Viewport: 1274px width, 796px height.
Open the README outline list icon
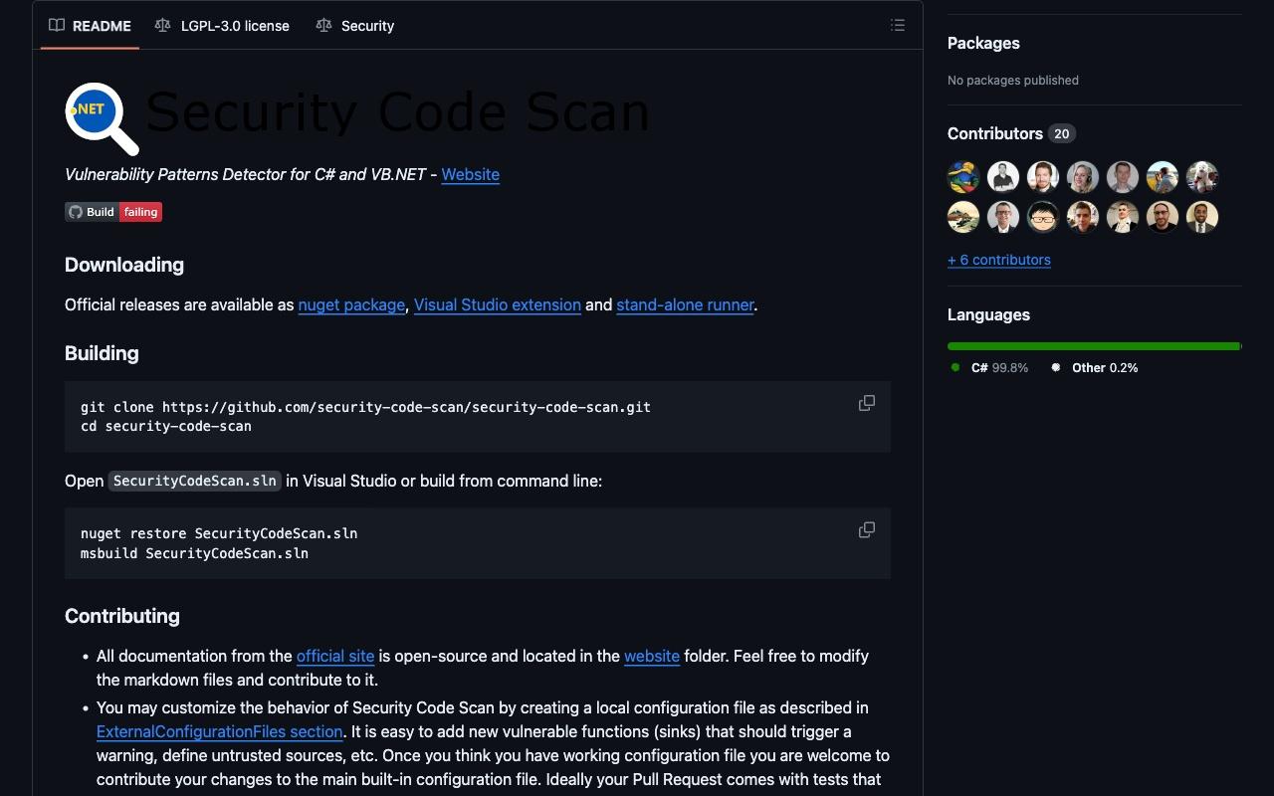pyautogui.click(x=898, y=26)
